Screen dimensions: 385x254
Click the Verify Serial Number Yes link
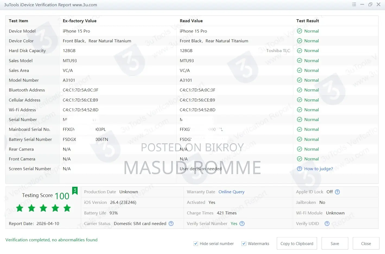234,224
